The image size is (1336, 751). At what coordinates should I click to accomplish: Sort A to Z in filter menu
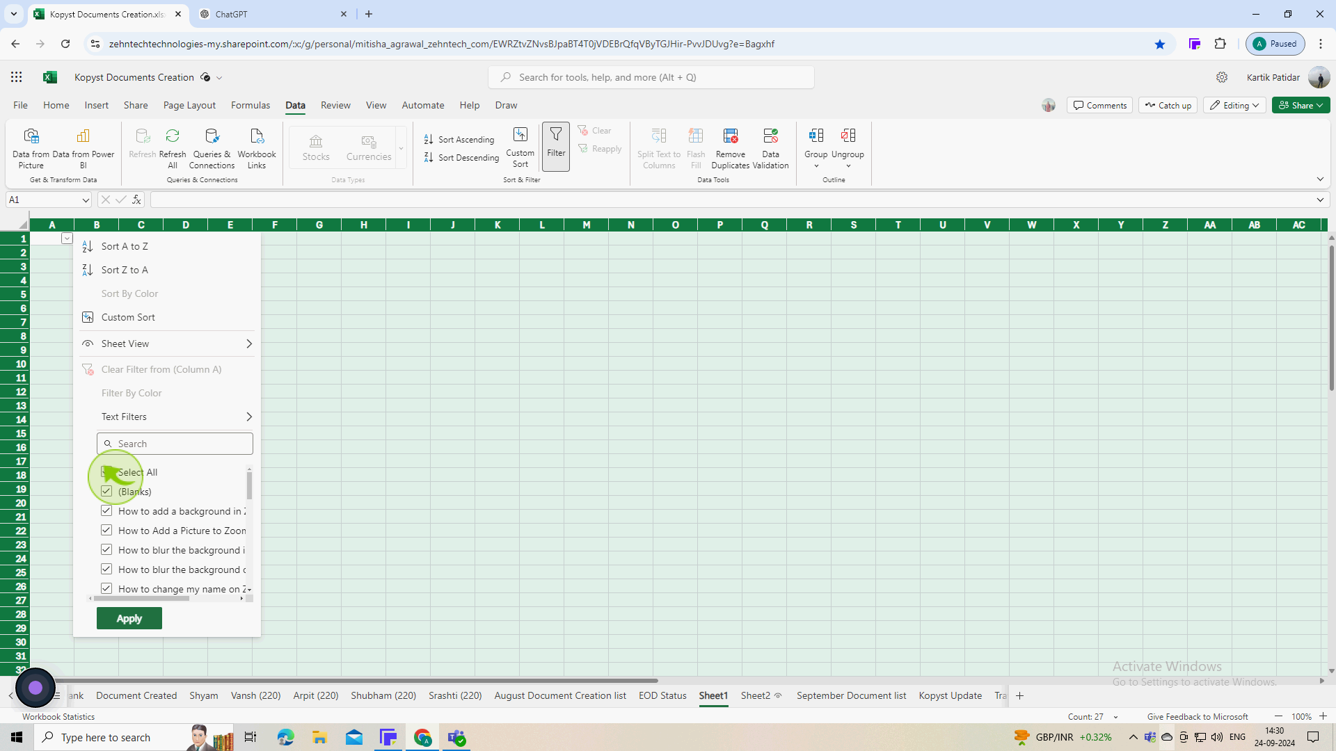click(x=167, y=246)
